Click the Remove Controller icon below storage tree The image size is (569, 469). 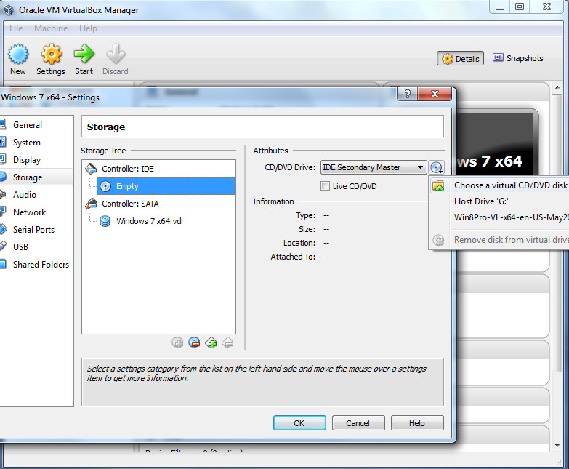point(227,342)
